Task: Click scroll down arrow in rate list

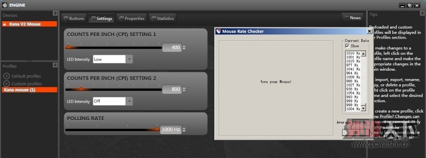Action: 363,109
